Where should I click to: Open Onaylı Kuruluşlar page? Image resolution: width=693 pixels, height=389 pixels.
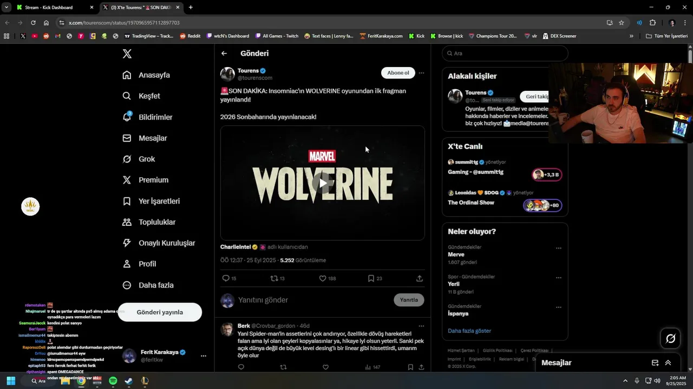[159, 243]
